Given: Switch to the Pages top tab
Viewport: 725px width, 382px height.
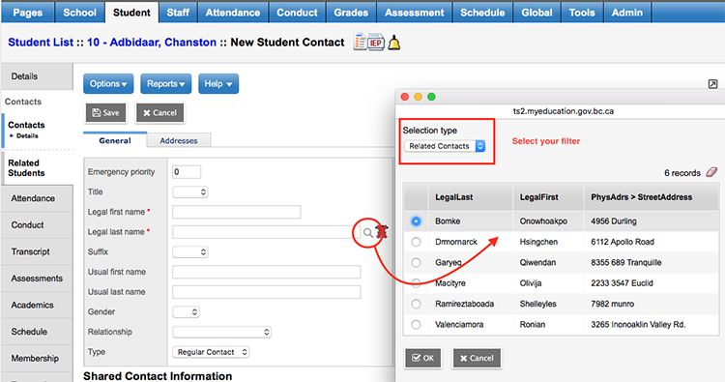Looking at the screenshot, I should pos(28,13).
